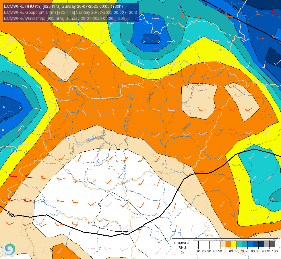Click the Heves county label

click(150, 97)
